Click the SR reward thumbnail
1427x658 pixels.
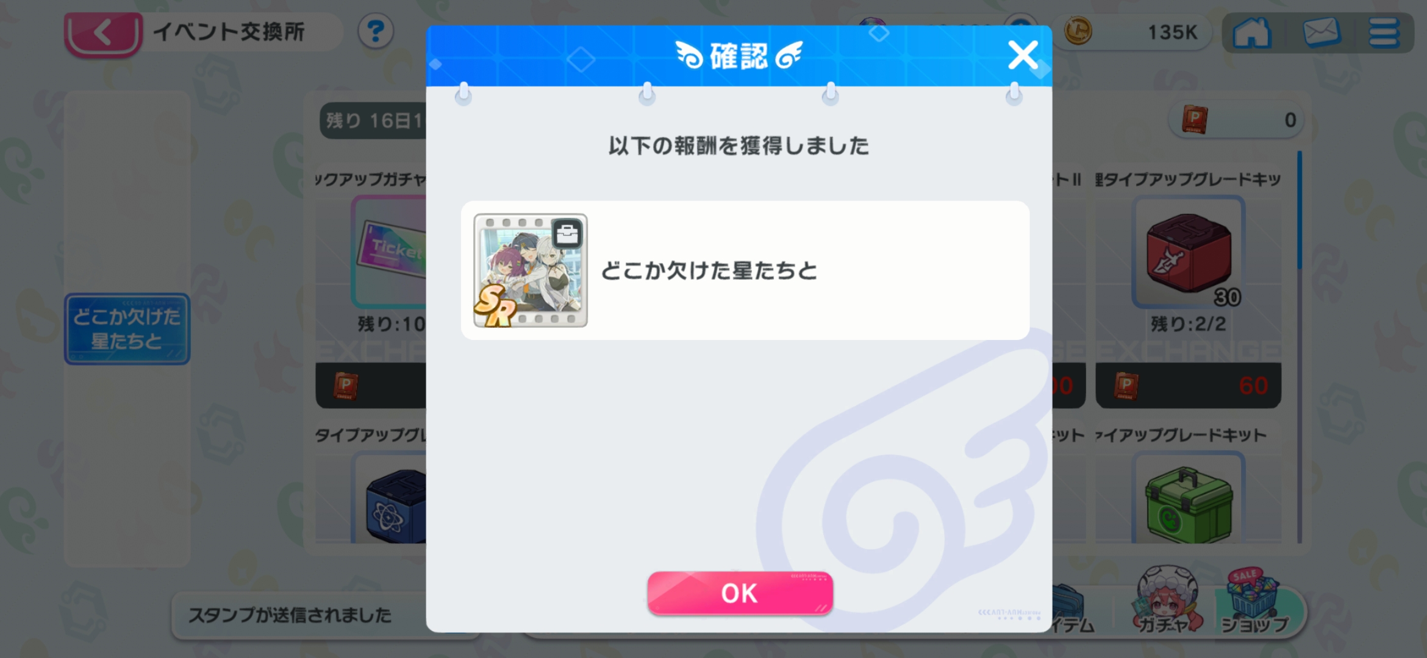(x=530, y=270)
